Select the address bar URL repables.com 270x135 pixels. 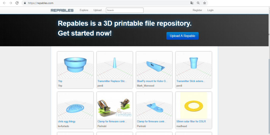pyautogui.click(x=41, y=3)
